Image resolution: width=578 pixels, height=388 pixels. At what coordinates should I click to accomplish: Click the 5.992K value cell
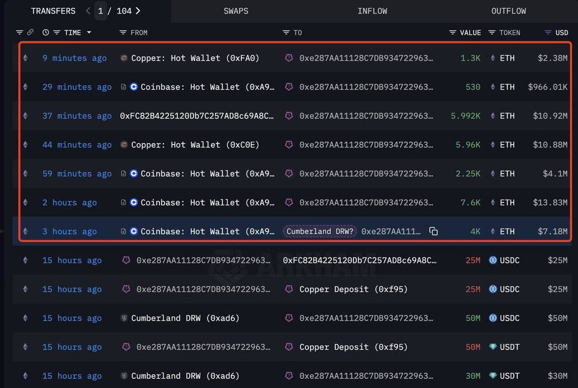466,116
